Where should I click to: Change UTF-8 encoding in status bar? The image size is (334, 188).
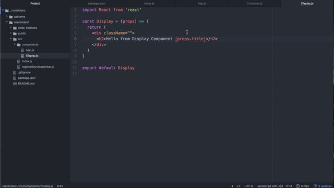pos(248,186)
